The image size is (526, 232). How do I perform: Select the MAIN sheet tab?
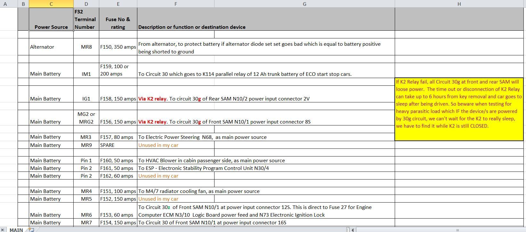[x=16, y=229]
